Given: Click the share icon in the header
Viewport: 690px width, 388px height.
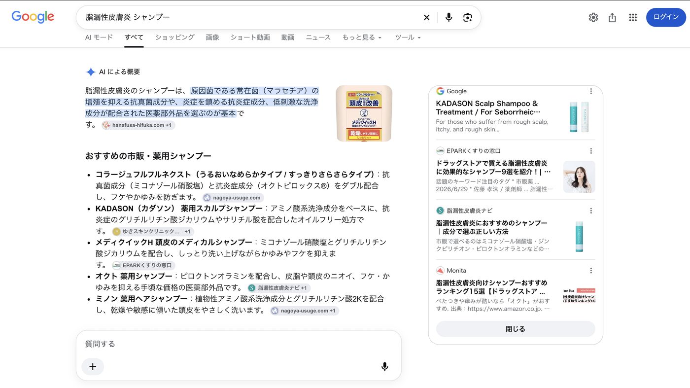Looking at the screenshot, I should coord(612,17).
